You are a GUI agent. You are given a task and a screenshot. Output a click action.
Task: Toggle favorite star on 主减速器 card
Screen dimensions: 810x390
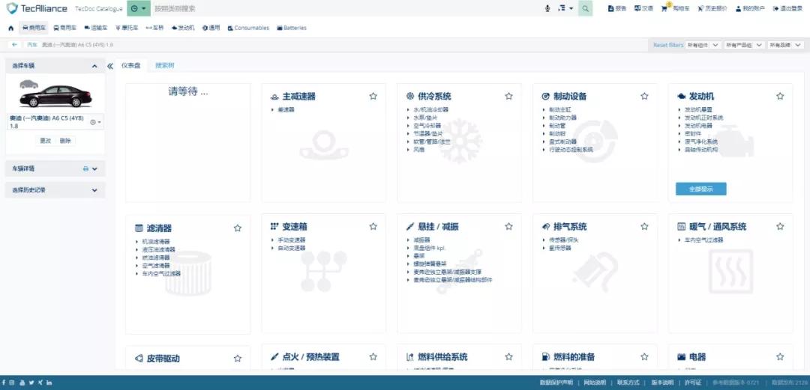pos(373,96)
